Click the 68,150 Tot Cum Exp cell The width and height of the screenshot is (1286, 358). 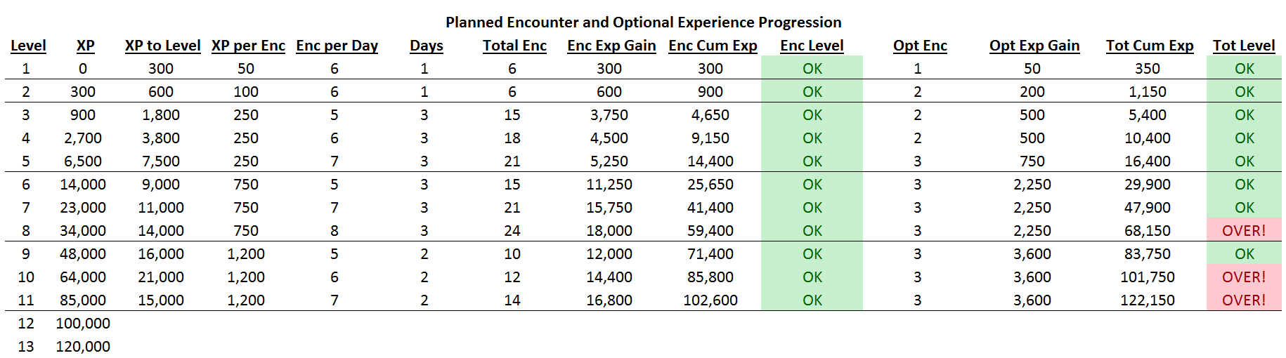tap(1147, 231)
